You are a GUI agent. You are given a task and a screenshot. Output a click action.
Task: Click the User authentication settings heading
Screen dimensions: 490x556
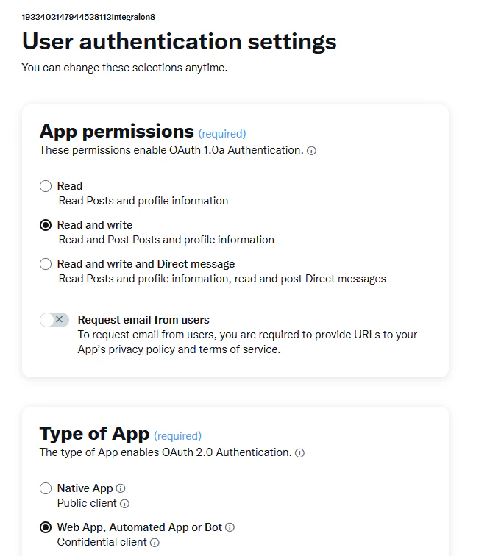pos(180,41)
